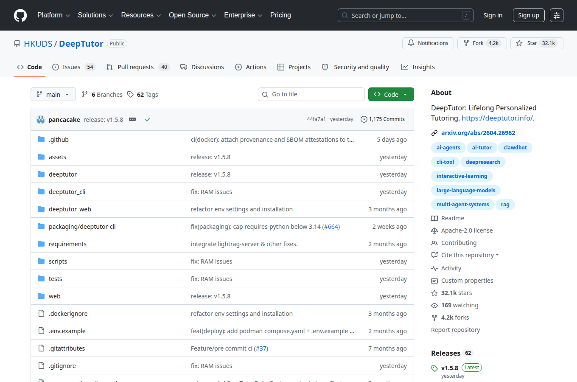Switch to the Pull requests tab
Viewport: 577px width, 382px height.
[x=137, y=67]
